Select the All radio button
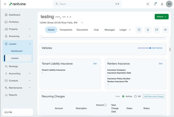 [136, 96]
